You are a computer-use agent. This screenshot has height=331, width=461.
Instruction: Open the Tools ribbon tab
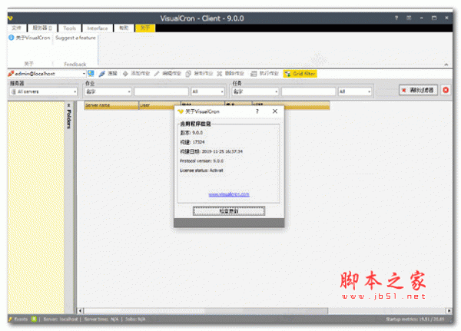[70, 28]
